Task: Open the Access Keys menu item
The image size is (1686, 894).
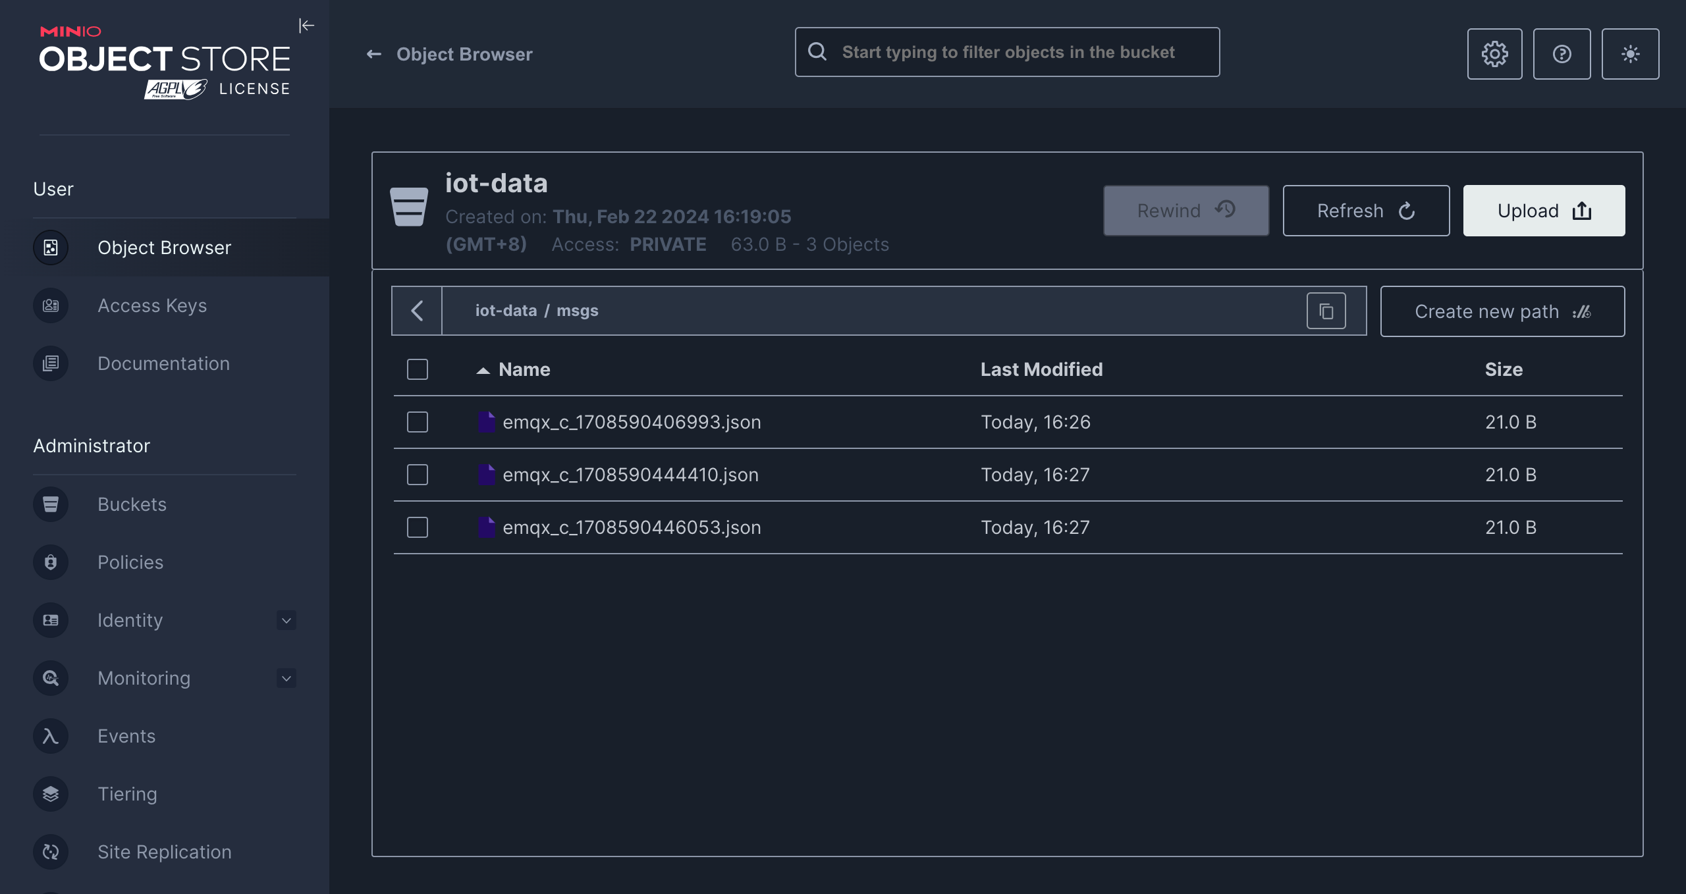Action: (151, 305)
